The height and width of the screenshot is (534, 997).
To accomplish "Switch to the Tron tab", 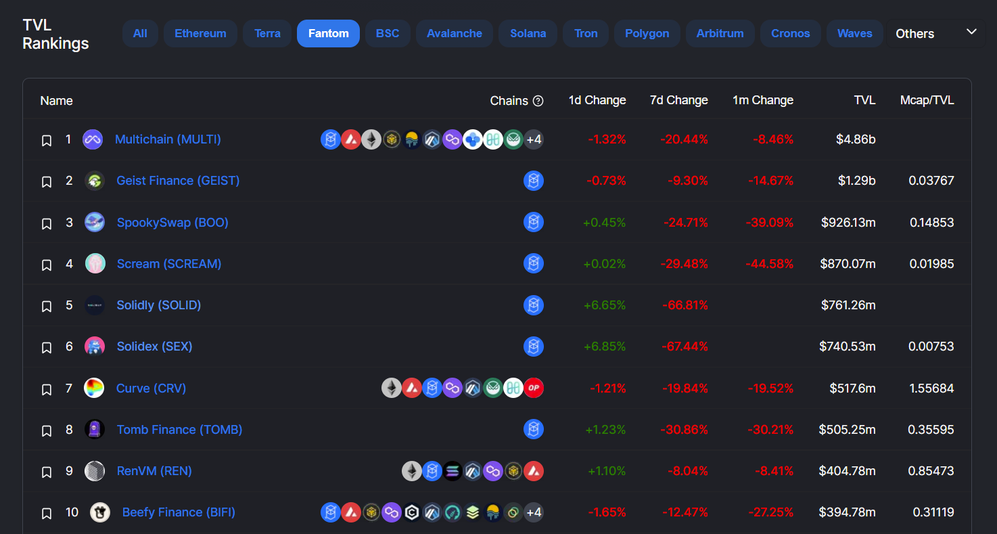I will tap(586, 33).
